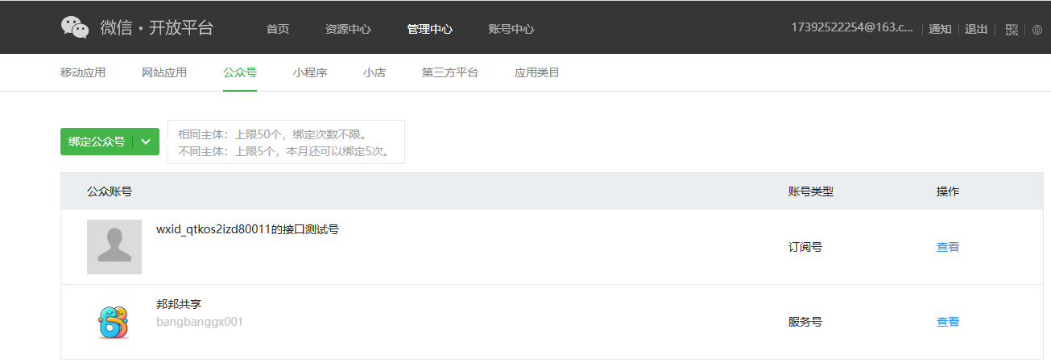Open the 绑定公众号 dropdown arrow
The width and height of the screenshot is (1051, 362).
[x=146, y=142]
